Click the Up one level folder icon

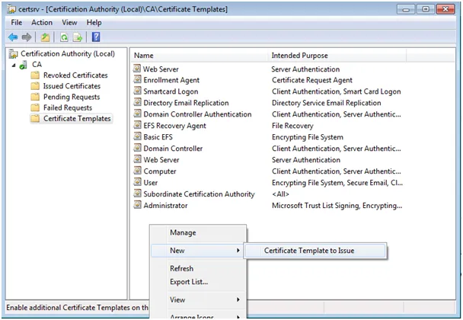(45, 37)
